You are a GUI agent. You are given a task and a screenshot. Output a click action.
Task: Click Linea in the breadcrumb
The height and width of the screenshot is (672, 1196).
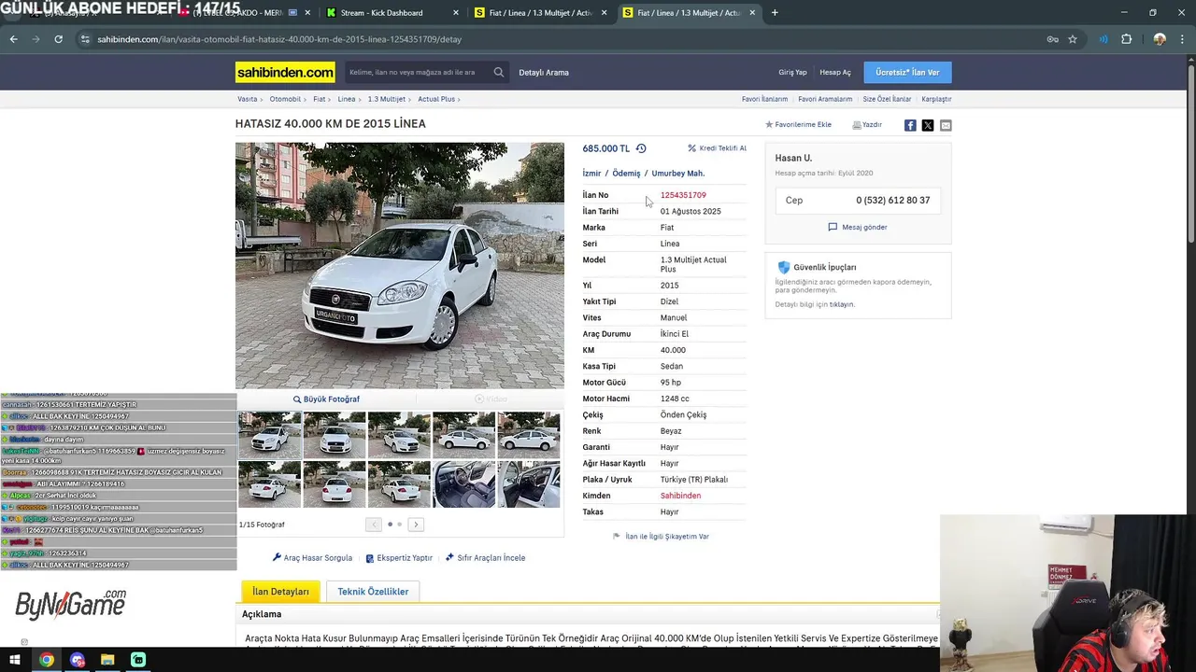pos(347,99)
